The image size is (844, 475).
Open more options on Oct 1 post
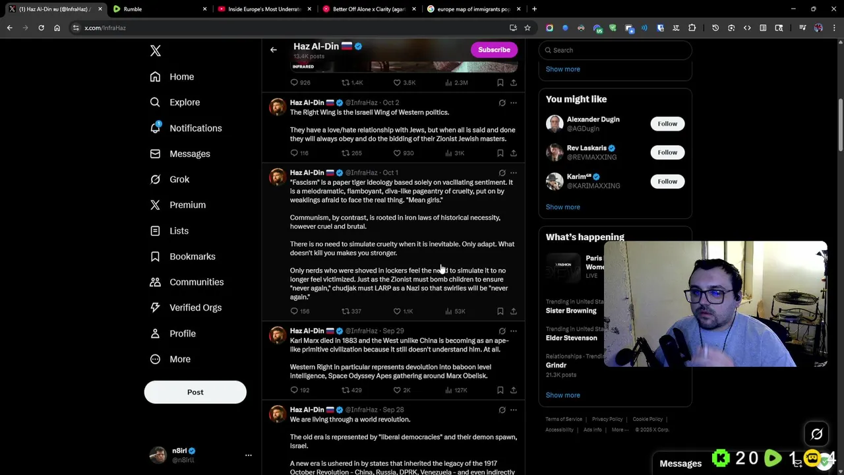(x=514, y=173)
